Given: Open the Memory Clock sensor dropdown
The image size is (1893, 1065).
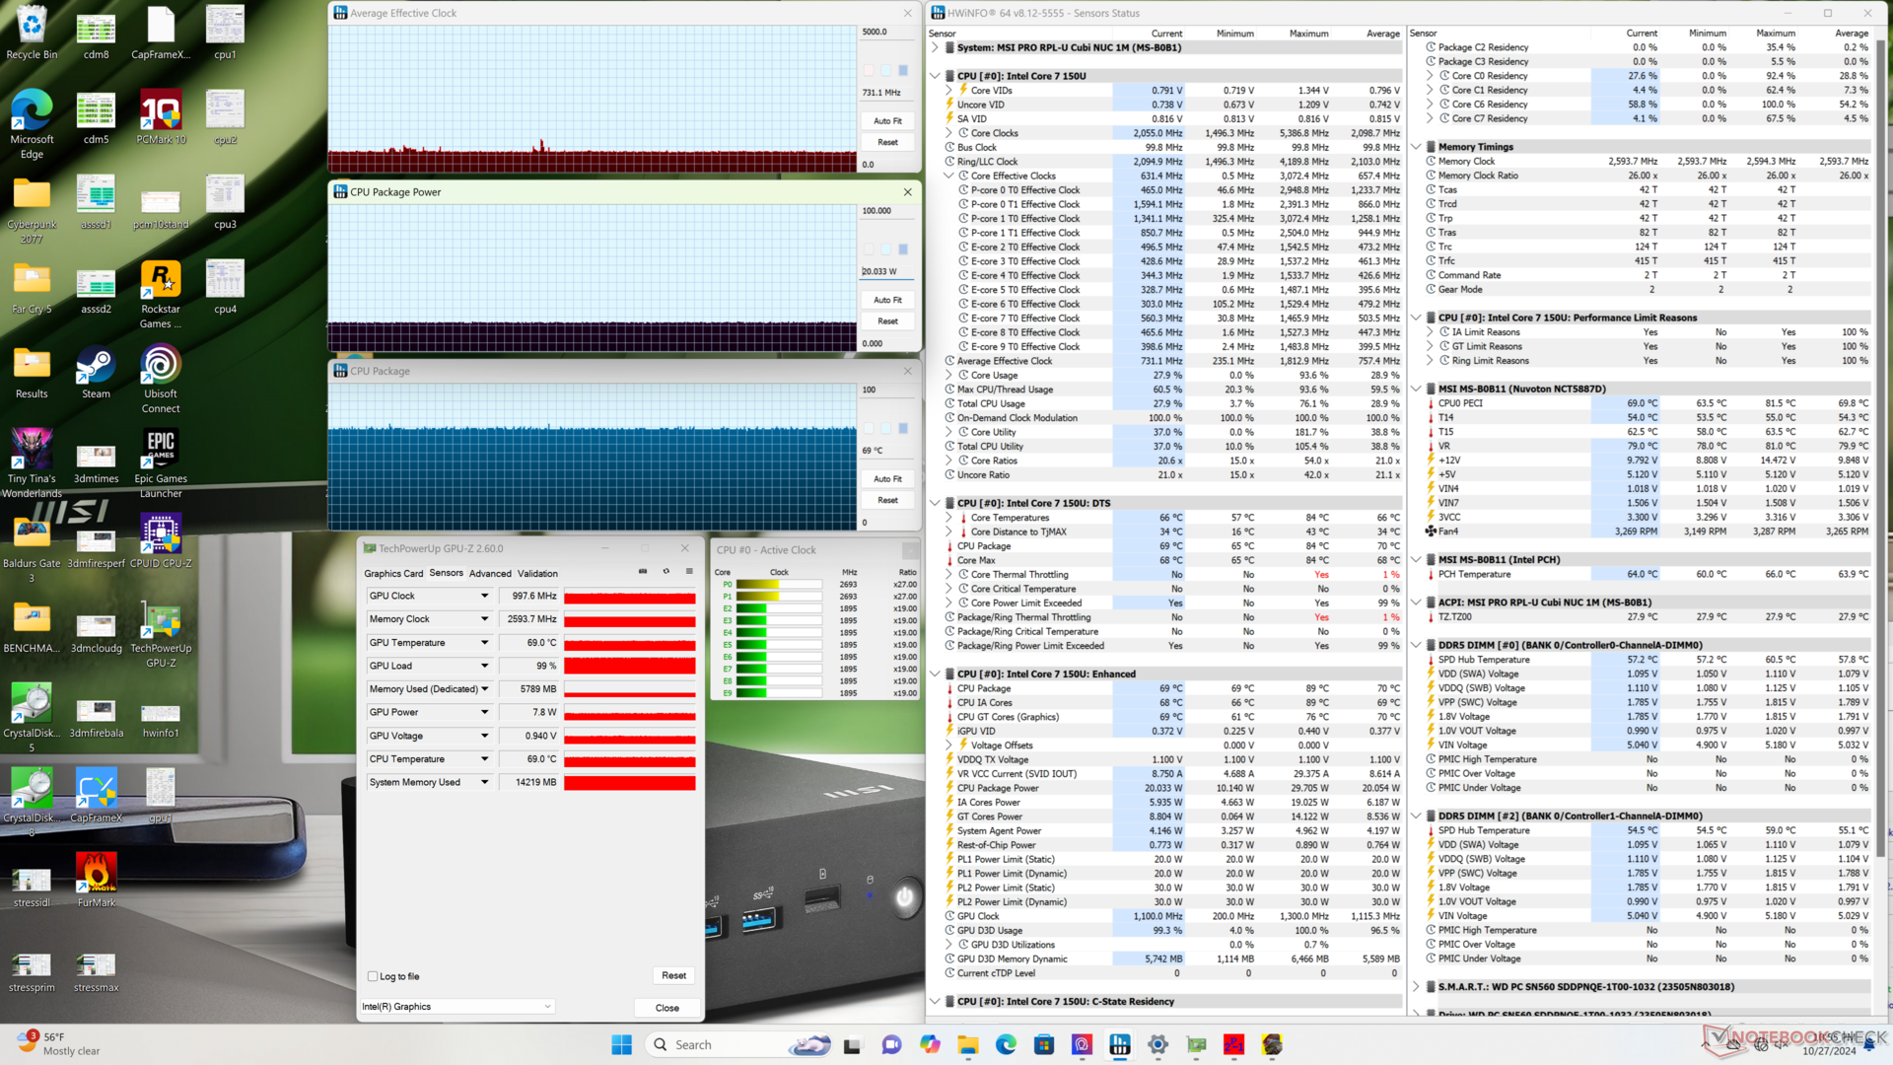Looking at the screenshot, I should pyautogui.click(x=484, y=619).
